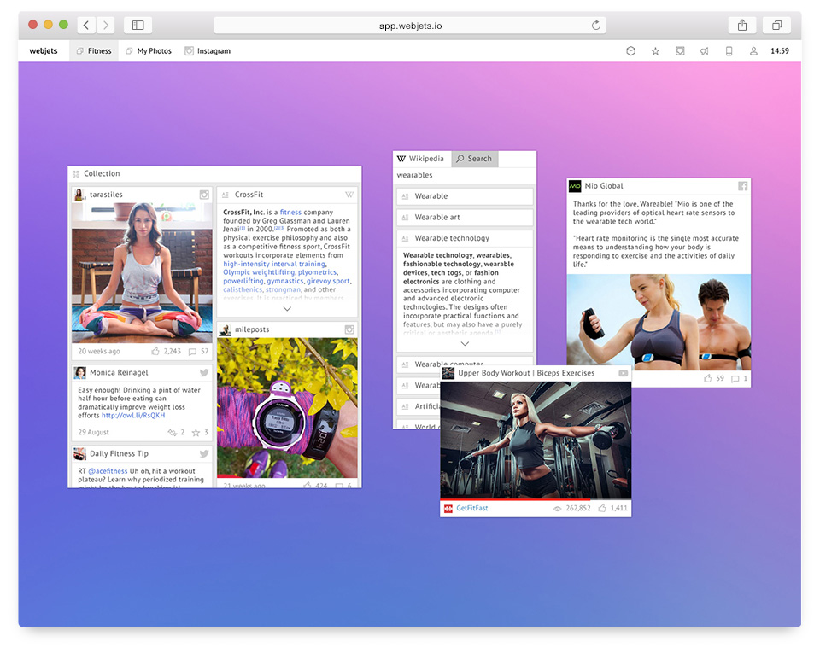
Task: Expand the CrossFit article with its chevron
Action: tap(287, 309)
